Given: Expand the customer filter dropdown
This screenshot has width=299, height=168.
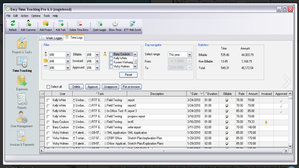Looking at the screenshot, I should [68, 54].
